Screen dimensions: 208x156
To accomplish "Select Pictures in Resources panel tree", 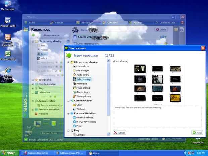I will point(43,50).
